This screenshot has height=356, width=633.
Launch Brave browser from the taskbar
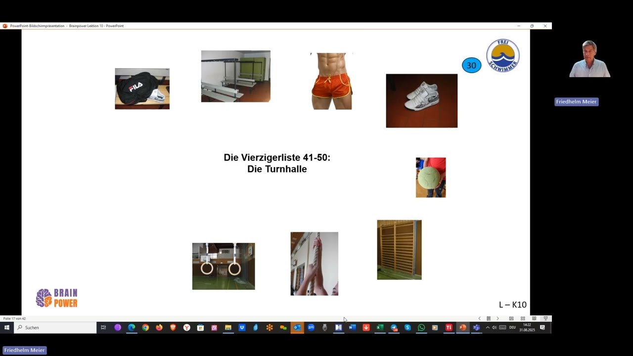(x=173, y=327)
